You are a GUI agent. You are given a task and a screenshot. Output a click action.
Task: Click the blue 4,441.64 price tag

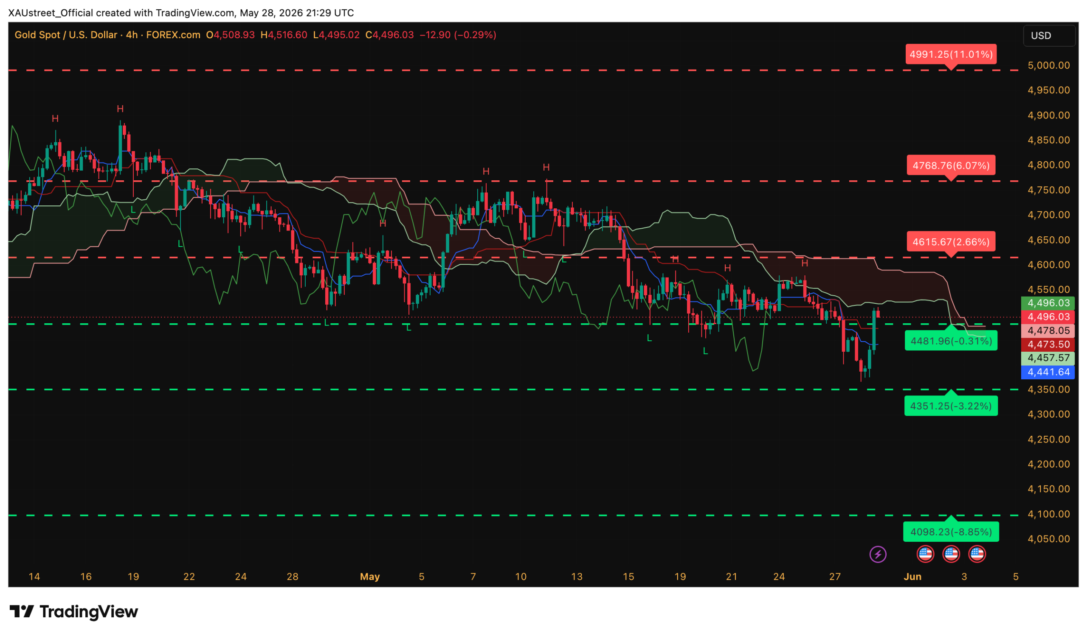point(1048,372)
